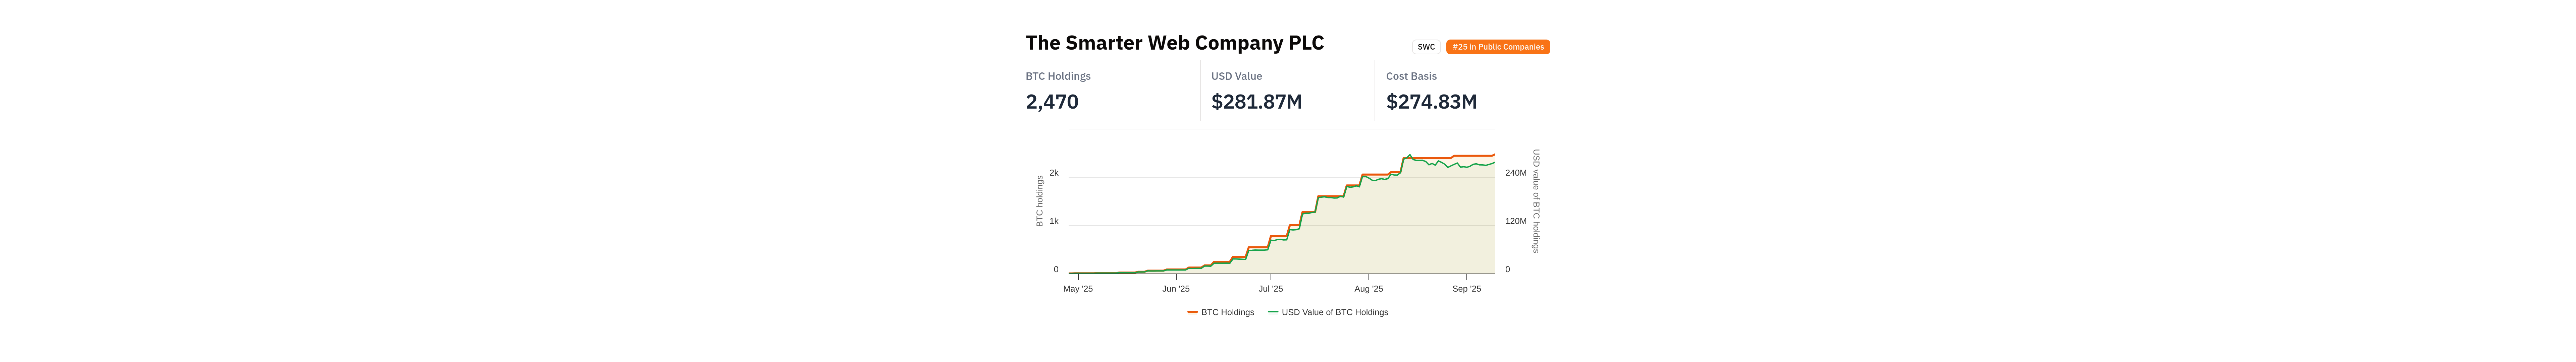Click the Aug '25 x-axis label

click(x=1368, y=289)
